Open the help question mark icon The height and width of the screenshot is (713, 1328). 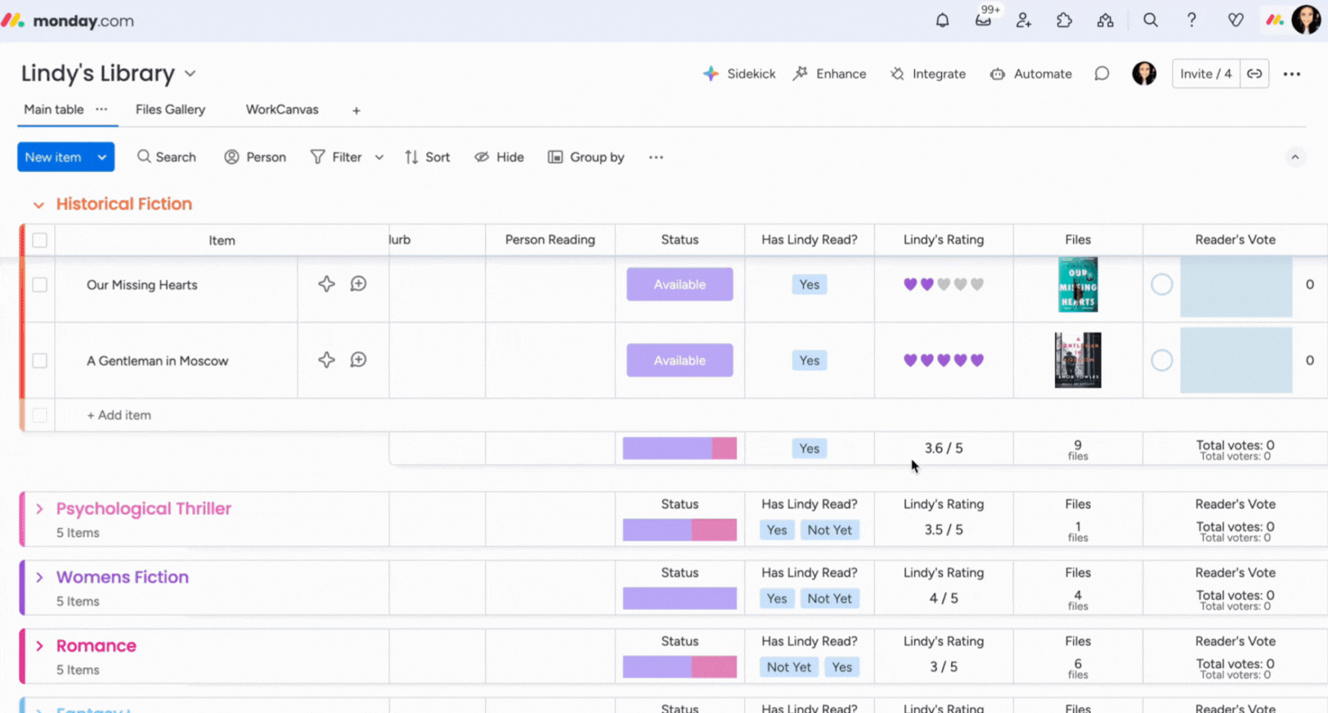1191,21
